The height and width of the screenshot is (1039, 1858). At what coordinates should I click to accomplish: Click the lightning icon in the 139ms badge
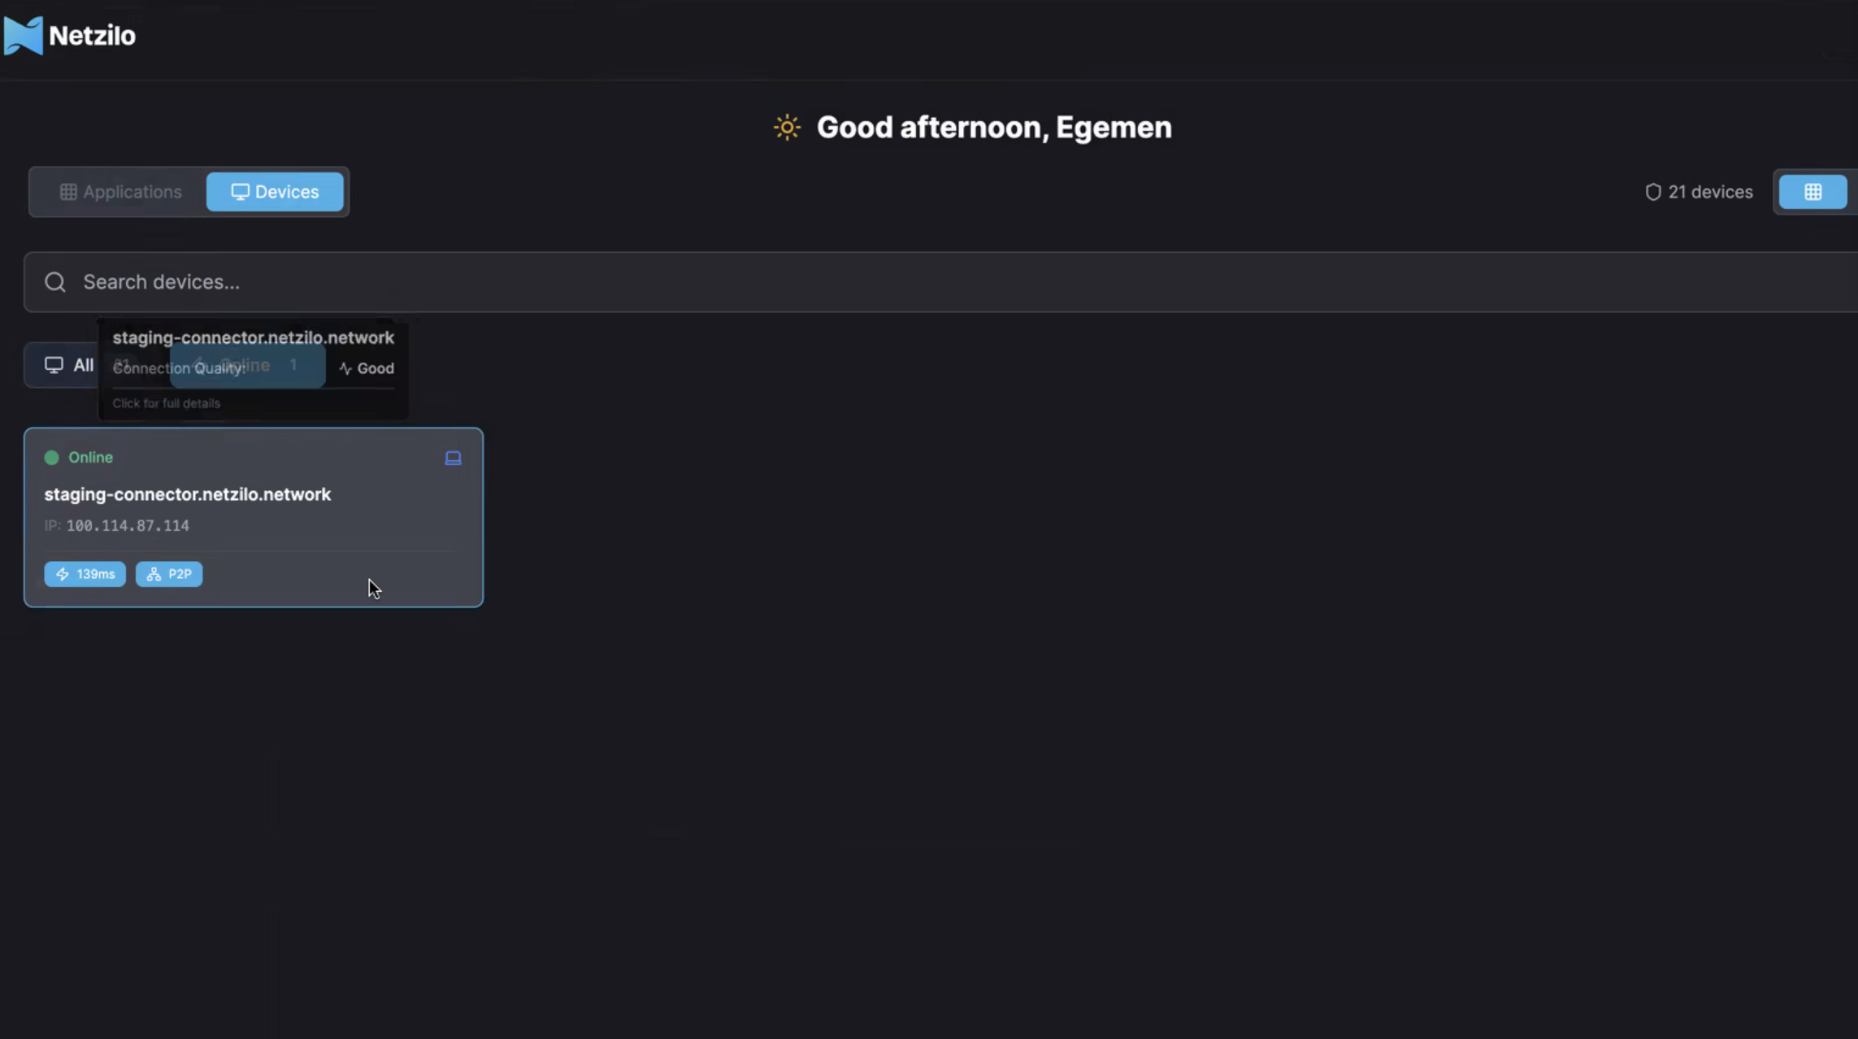(x=63, y=574)
